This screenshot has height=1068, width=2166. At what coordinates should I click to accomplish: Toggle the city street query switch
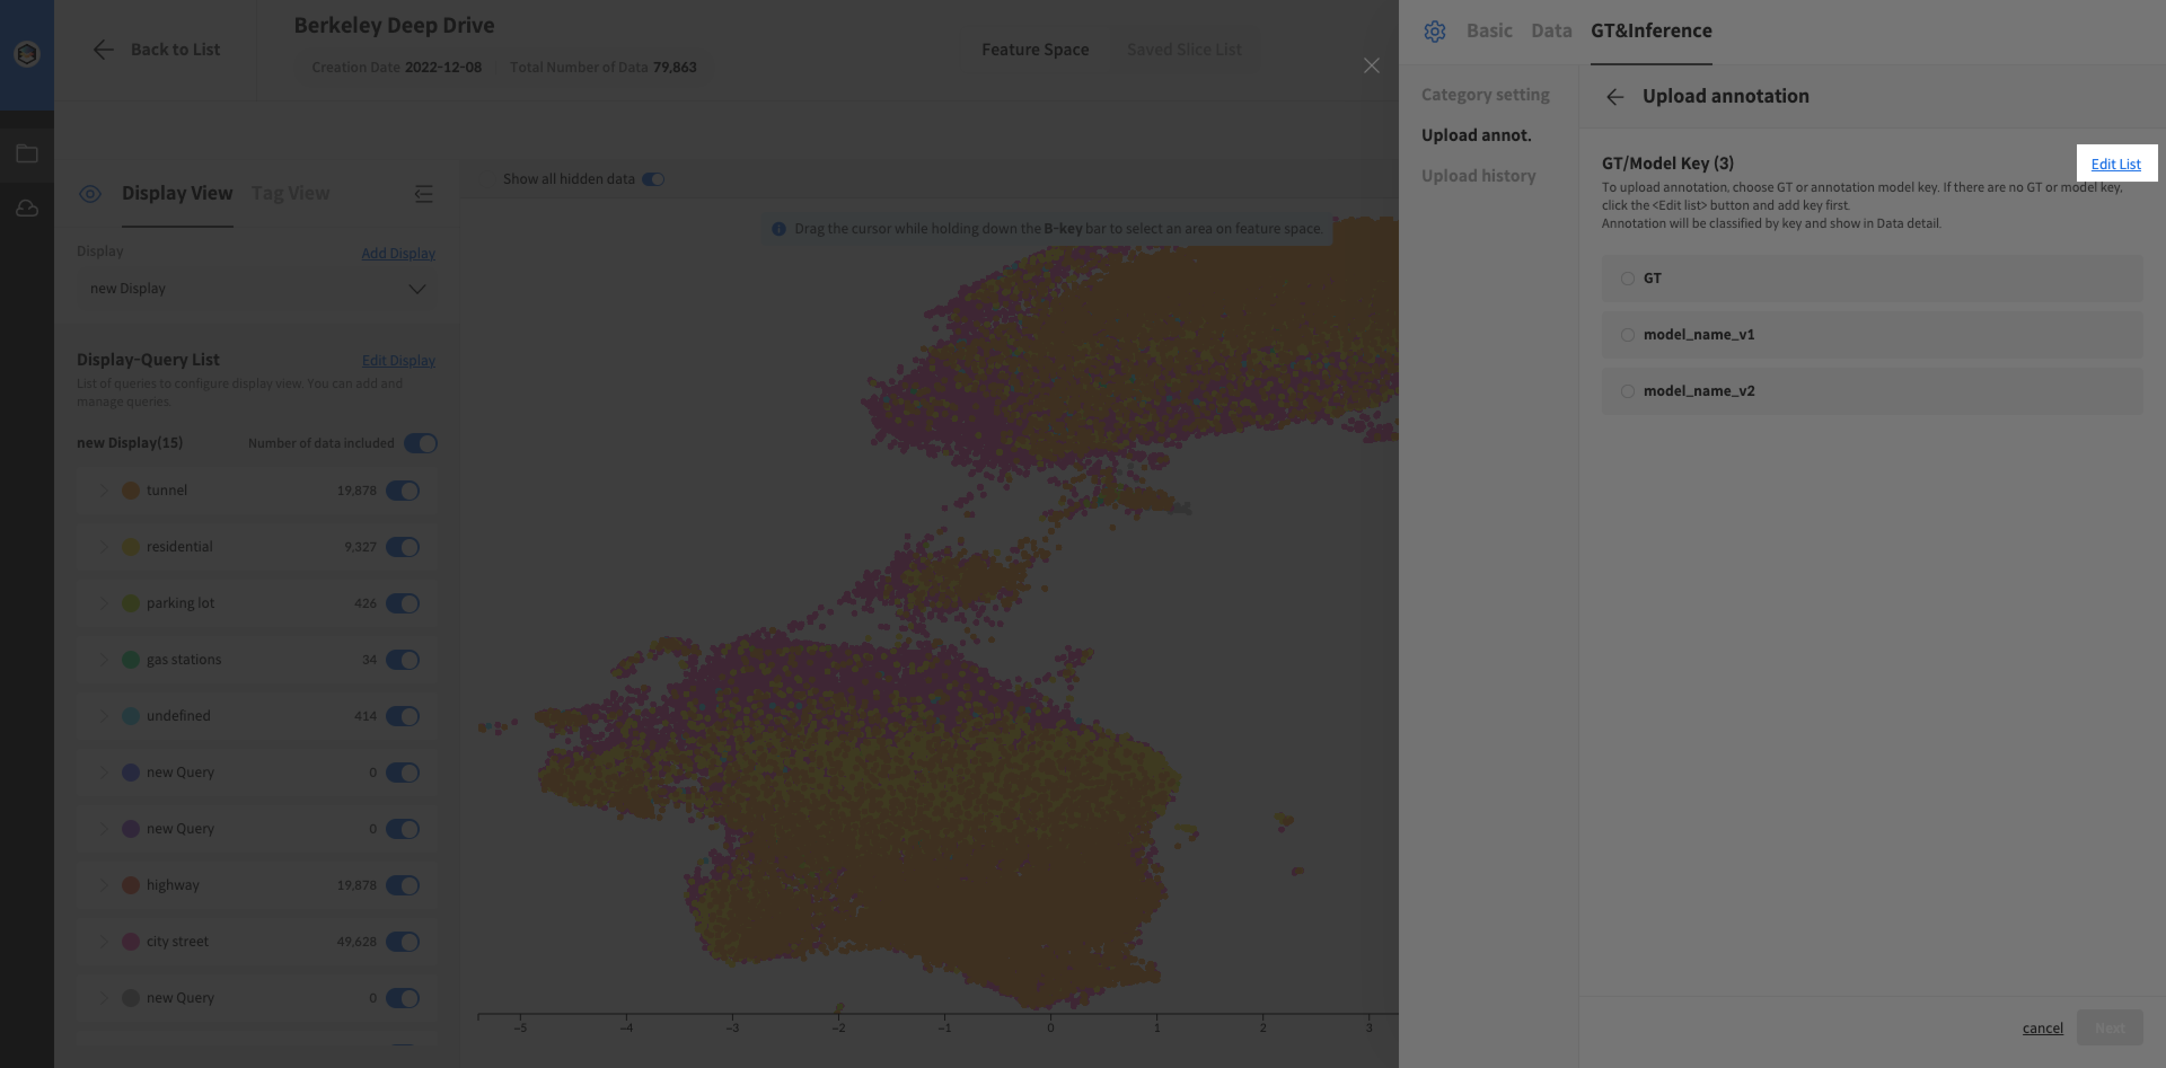click(403, 941)
